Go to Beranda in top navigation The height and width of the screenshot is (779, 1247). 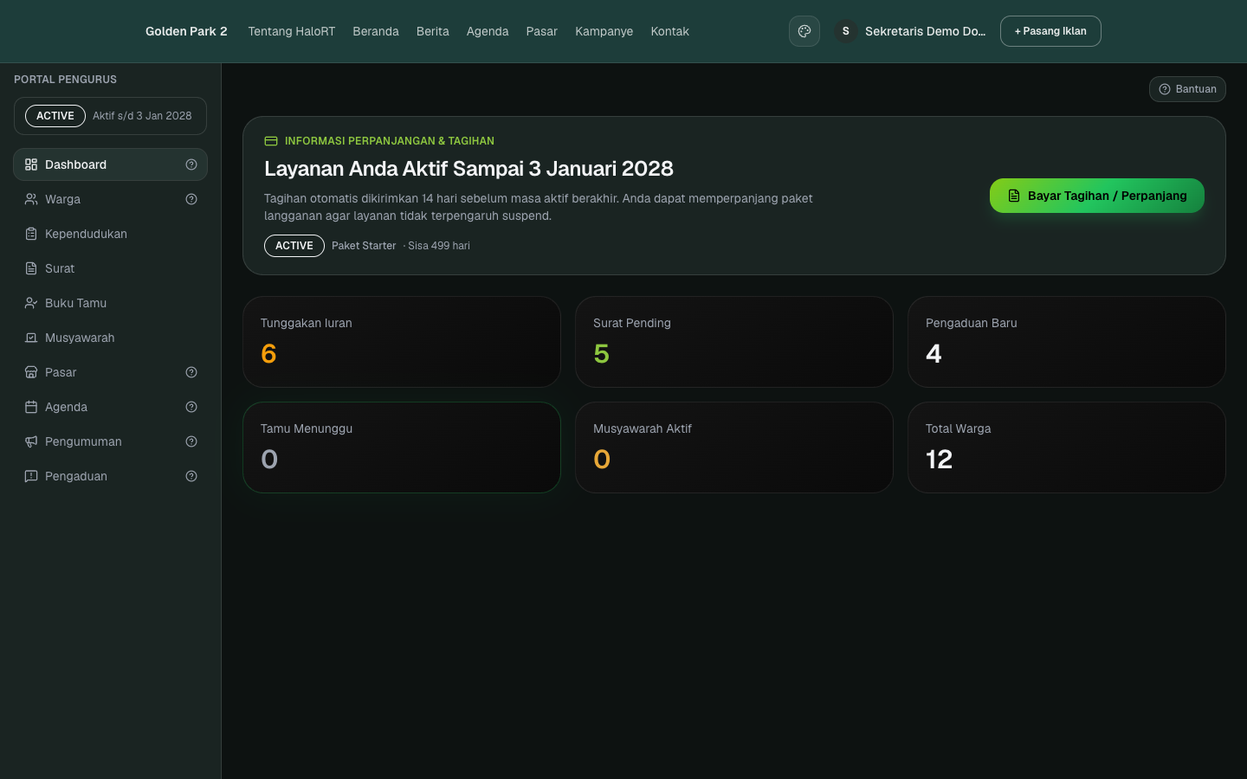[376, 31]
